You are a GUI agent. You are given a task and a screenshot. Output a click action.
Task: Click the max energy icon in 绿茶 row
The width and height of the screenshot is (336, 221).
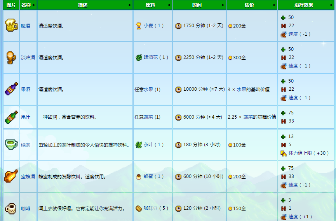[284, 154]
